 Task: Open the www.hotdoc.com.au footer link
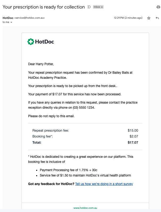coord(85,208)
